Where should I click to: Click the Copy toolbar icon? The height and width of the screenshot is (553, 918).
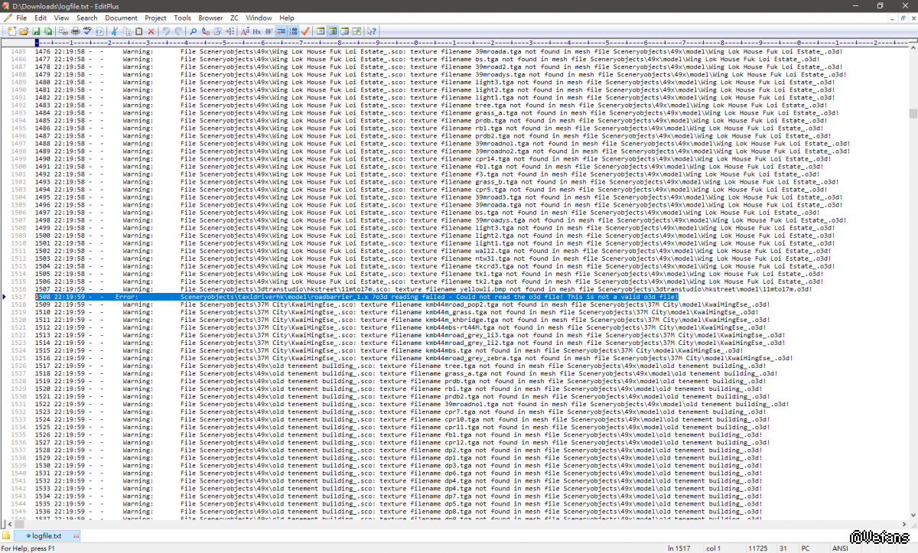coord(126,31)
